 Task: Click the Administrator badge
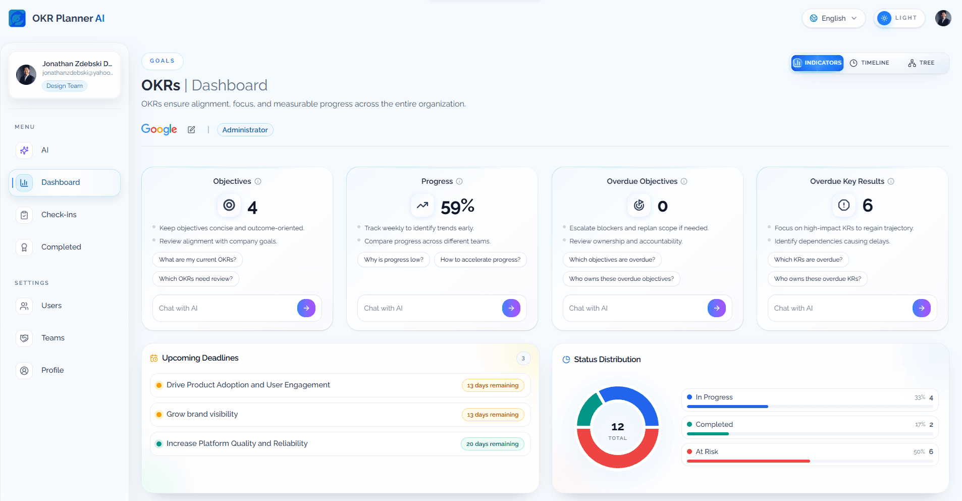click(245, 130)
